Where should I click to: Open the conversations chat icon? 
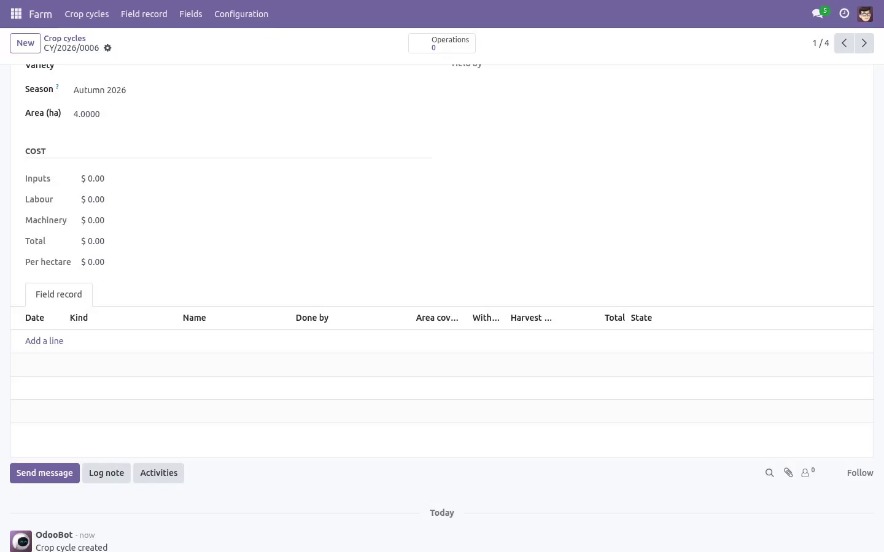[817, 13]
